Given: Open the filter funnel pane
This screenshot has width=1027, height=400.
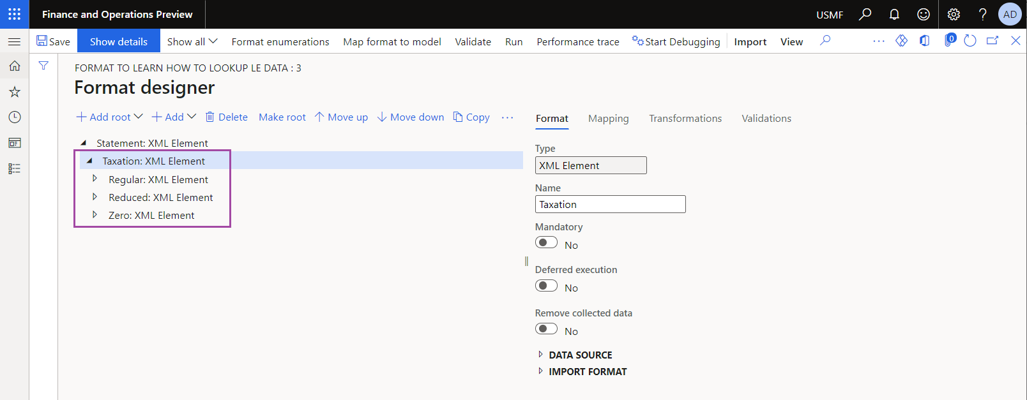Looking at the screenshot, I should point(43,66).
